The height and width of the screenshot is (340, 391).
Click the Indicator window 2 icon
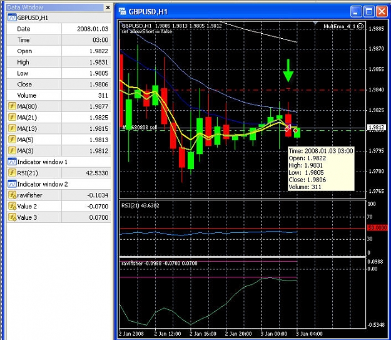coord(12,184)
